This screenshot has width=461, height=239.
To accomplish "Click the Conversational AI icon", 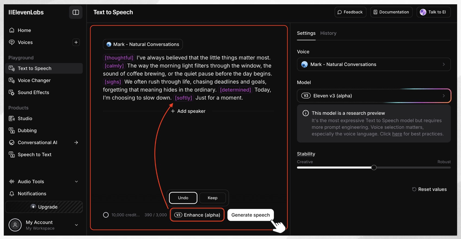I will click(x=12, y=142).
